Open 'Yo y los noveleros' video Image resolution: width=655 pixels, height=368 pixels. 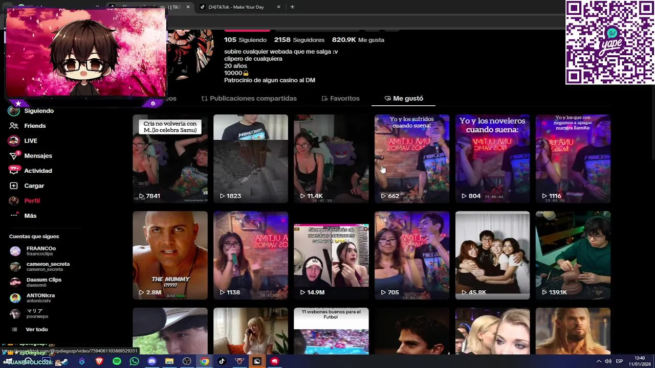click(x=492, y=158)
